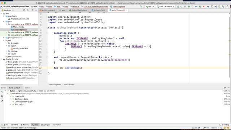This screenshot has height=130, width=231.
Task: Open the TODO tool window button
Action: tap(14, 125)
